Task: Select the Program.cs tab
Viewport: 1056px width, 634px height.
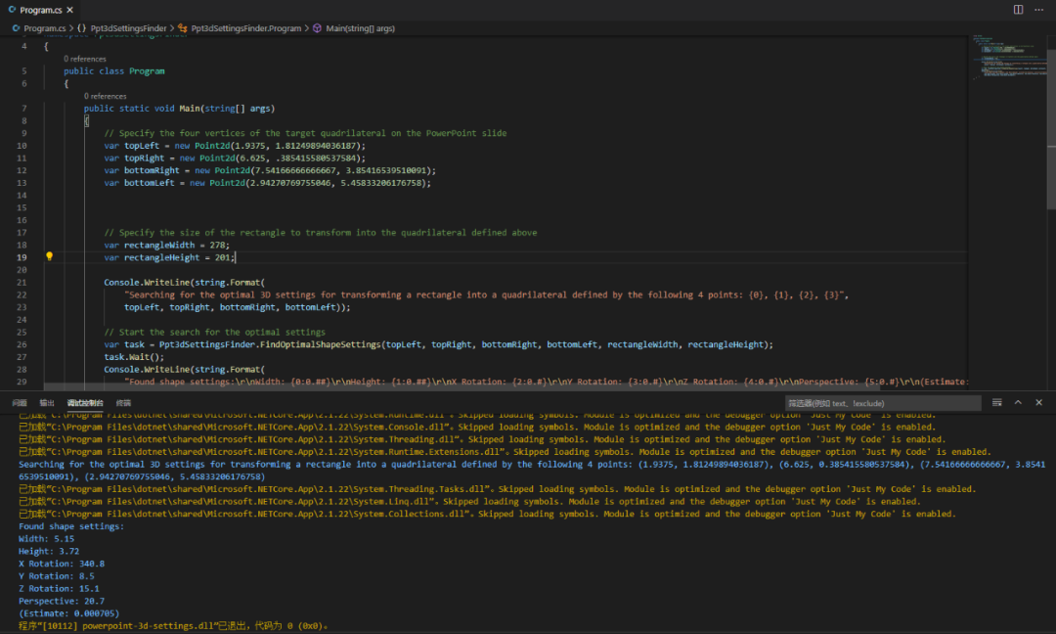Action: (x=40, y=10)
